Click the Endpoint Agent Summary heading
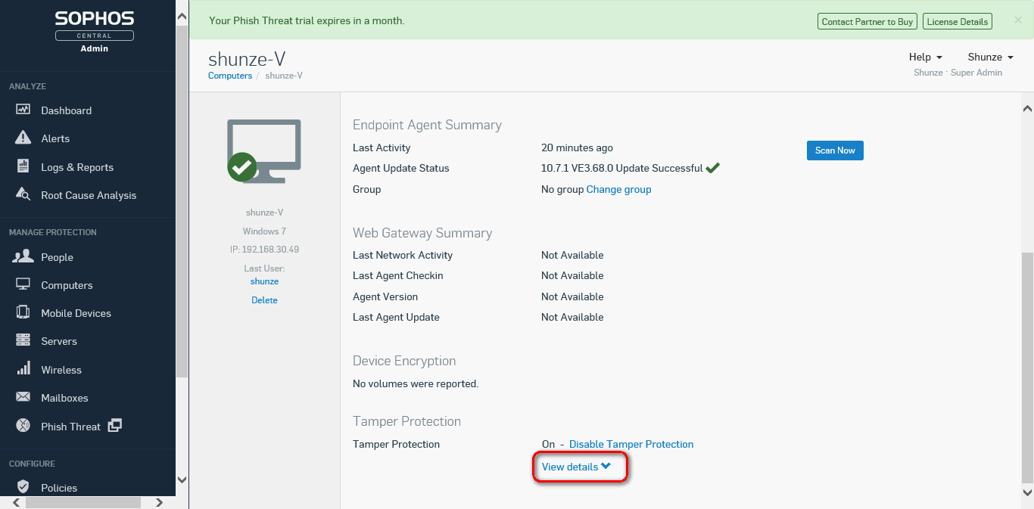The width and height of the screenshot is (1034, 509). 427,125
